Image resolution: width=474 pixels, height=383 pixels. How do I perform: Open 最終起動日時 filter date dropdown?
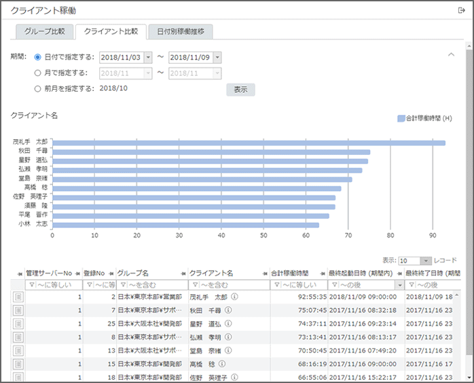click(399, 285)
